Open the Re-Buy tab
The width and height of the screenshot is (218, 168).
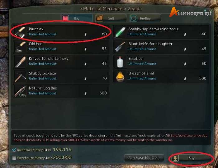[x=145, y=18]
